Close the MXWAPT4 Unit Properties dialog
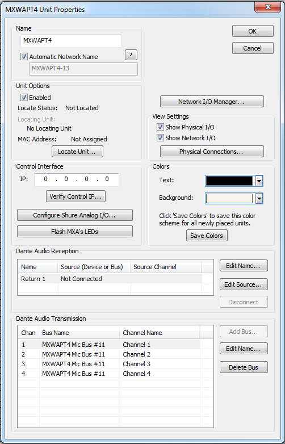Image resolution: width=285 pixels, height=444 pixels. tap(268, 7)
